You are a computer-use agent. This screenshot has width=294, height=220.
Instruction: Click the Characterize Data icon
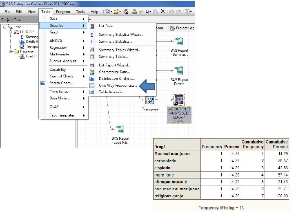92,72
